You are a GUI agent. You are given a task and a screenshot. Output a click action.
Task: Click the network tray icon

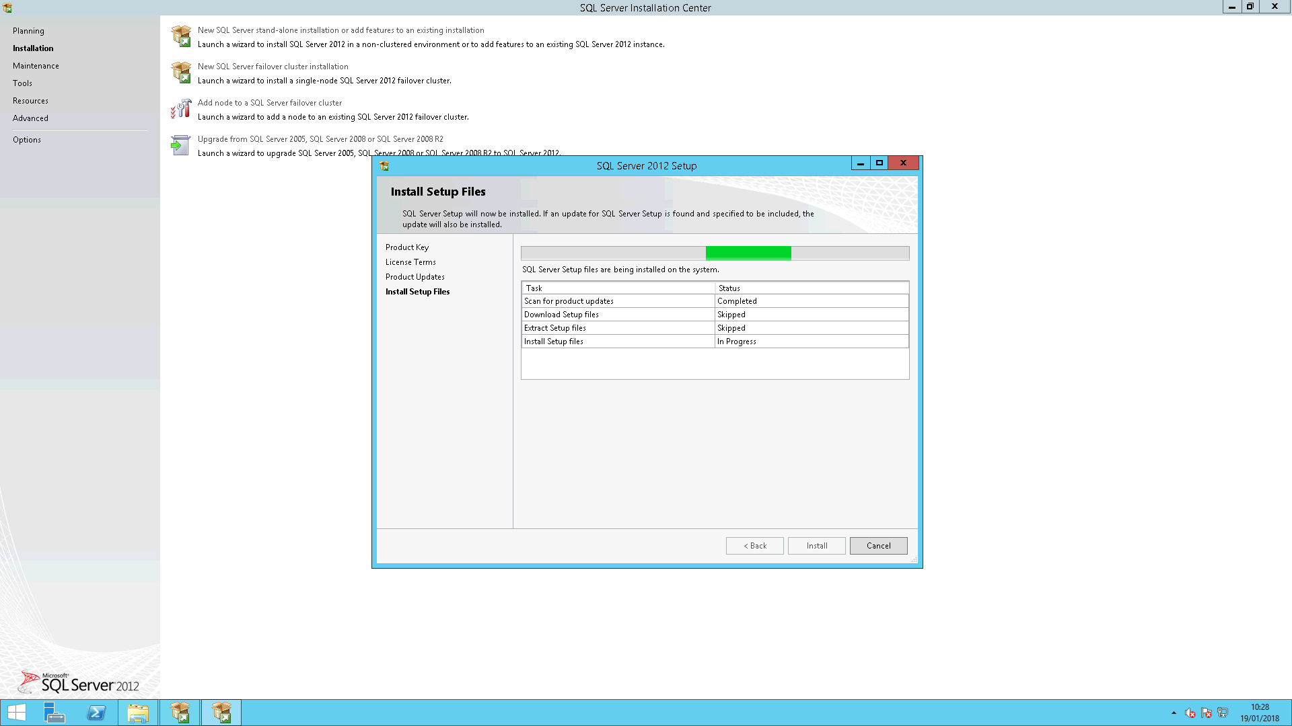(1223, 713)
